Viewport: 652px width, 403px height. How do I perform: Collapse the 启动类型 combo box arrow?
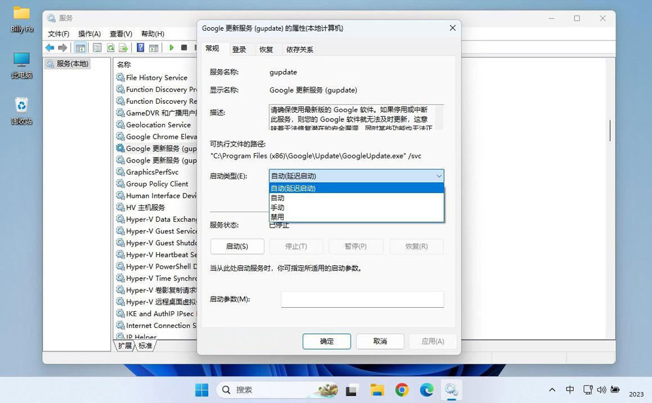[x=438, y=176]
